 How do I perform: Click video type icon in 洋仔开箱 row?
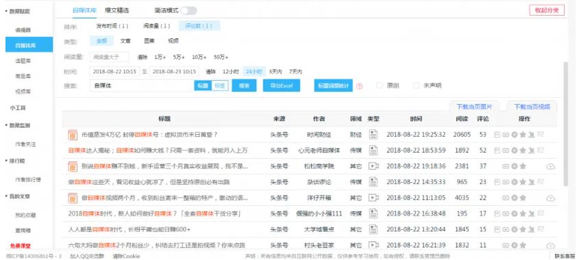tap(373, 198)
